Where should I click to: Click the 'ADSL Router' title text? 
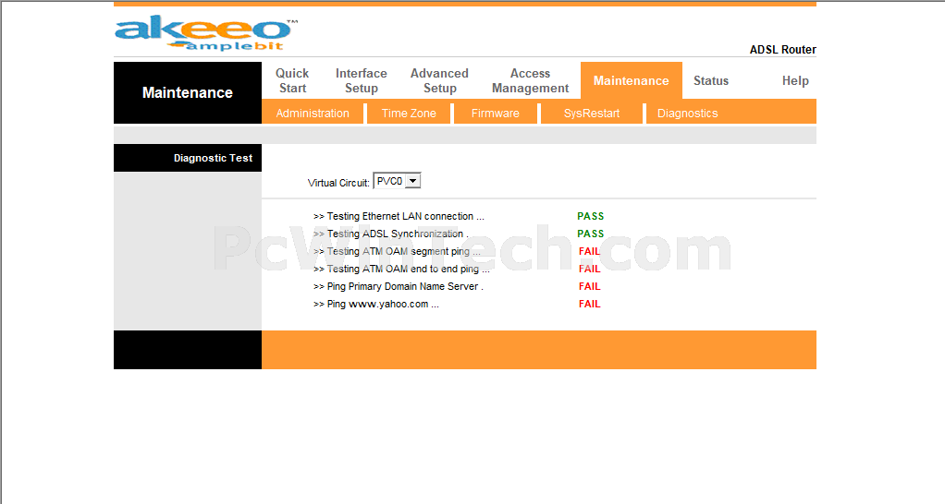tap(783, 49)
